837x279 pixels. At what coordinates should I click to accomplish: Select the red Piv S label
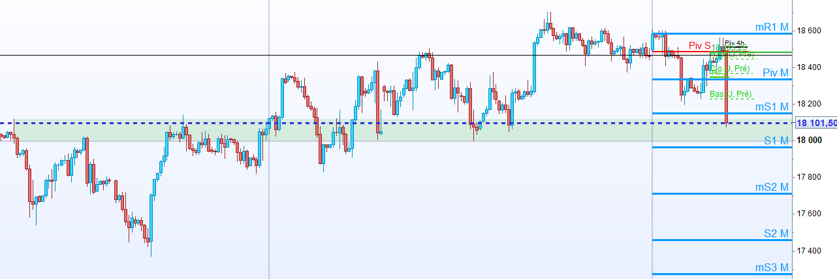[699, 46]
